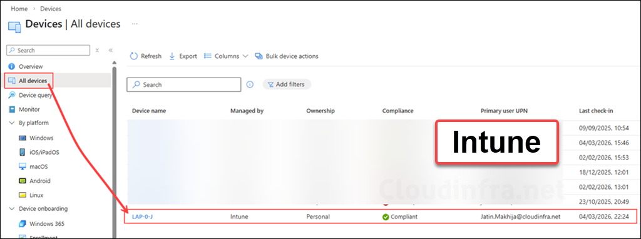
Task: Refresh the device list
Action: coord(145,56)
